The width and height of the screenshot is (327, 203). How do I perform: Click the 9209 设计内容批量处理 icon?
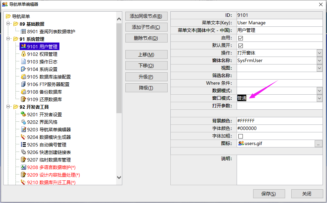click(23, 175)
